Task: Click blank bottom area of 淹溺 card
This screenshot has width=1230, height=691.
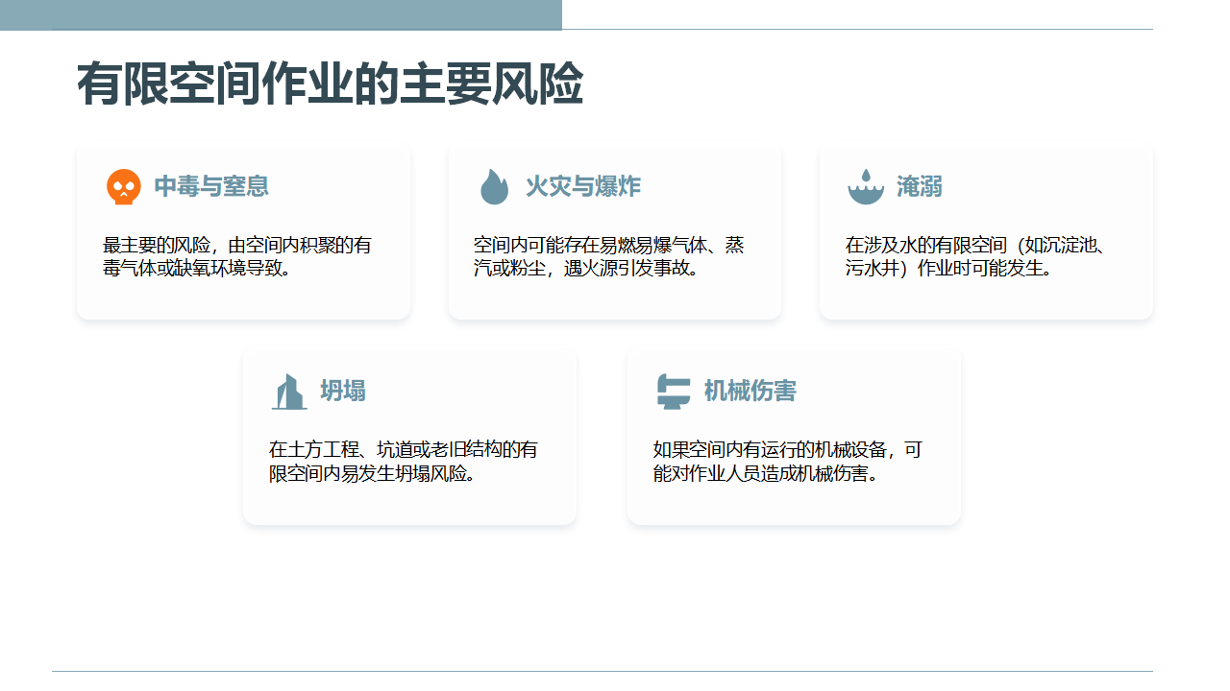Action: tap(986, 301)
